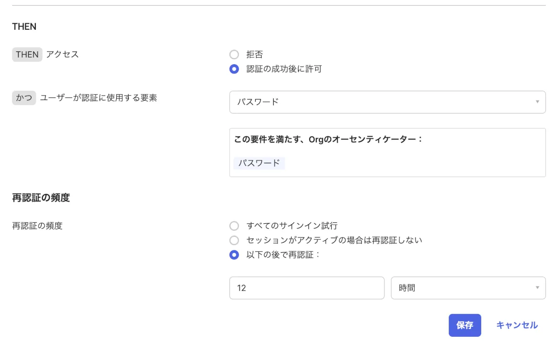This screenshot has height=347, width=558.
Task: Choose すべてのサインイン試行 radio option
Action: pyautogui.click(x=234, y=226)
